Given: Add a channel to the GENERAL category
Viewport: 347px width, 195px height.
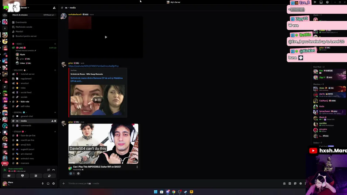Looking at the screenshot, I should click(x=55, y=112).
